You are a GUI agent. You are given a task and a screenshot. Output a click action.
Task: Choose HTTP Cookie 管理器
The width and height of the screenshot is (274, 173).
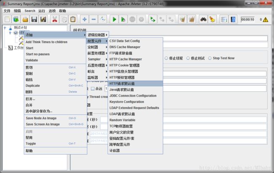click(x=135, y=65)
